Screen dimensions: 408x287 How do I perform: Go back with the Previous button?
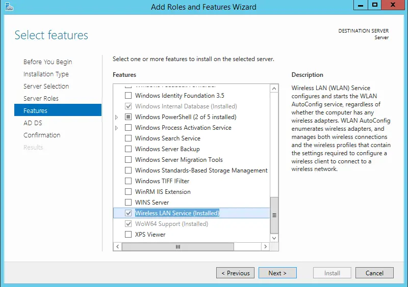coord(235,273)
